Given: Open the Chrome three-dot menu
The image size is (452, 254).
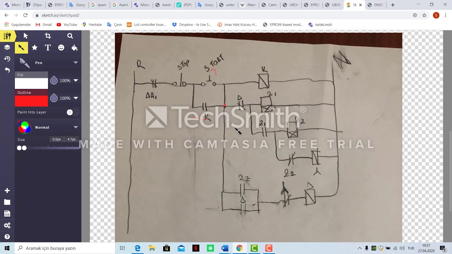Looking at the screenshot, I should click(446, 15).
